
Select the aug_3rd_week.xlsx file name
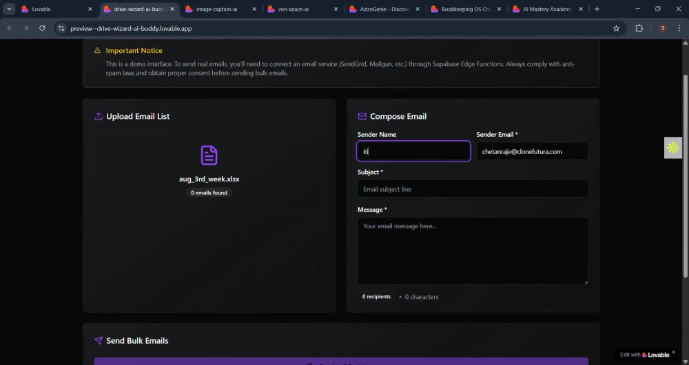coord(209,179)
